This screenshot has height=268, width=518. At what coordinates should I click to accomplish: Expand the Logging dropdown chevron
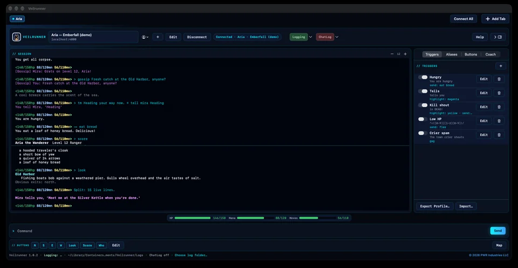tap(311, 37)
